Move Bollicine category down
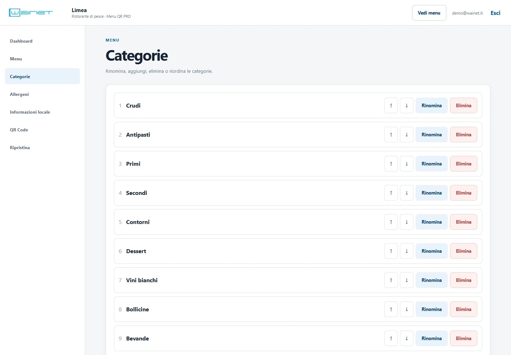 [407, 309]
